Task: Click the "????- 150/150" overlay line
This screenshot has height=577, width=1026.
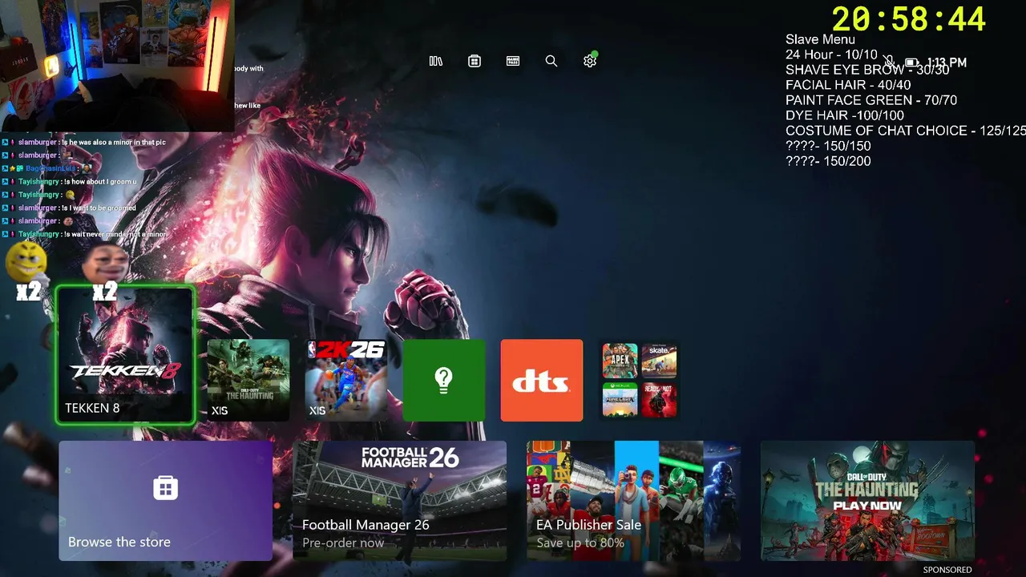Action: pos(828,146)
